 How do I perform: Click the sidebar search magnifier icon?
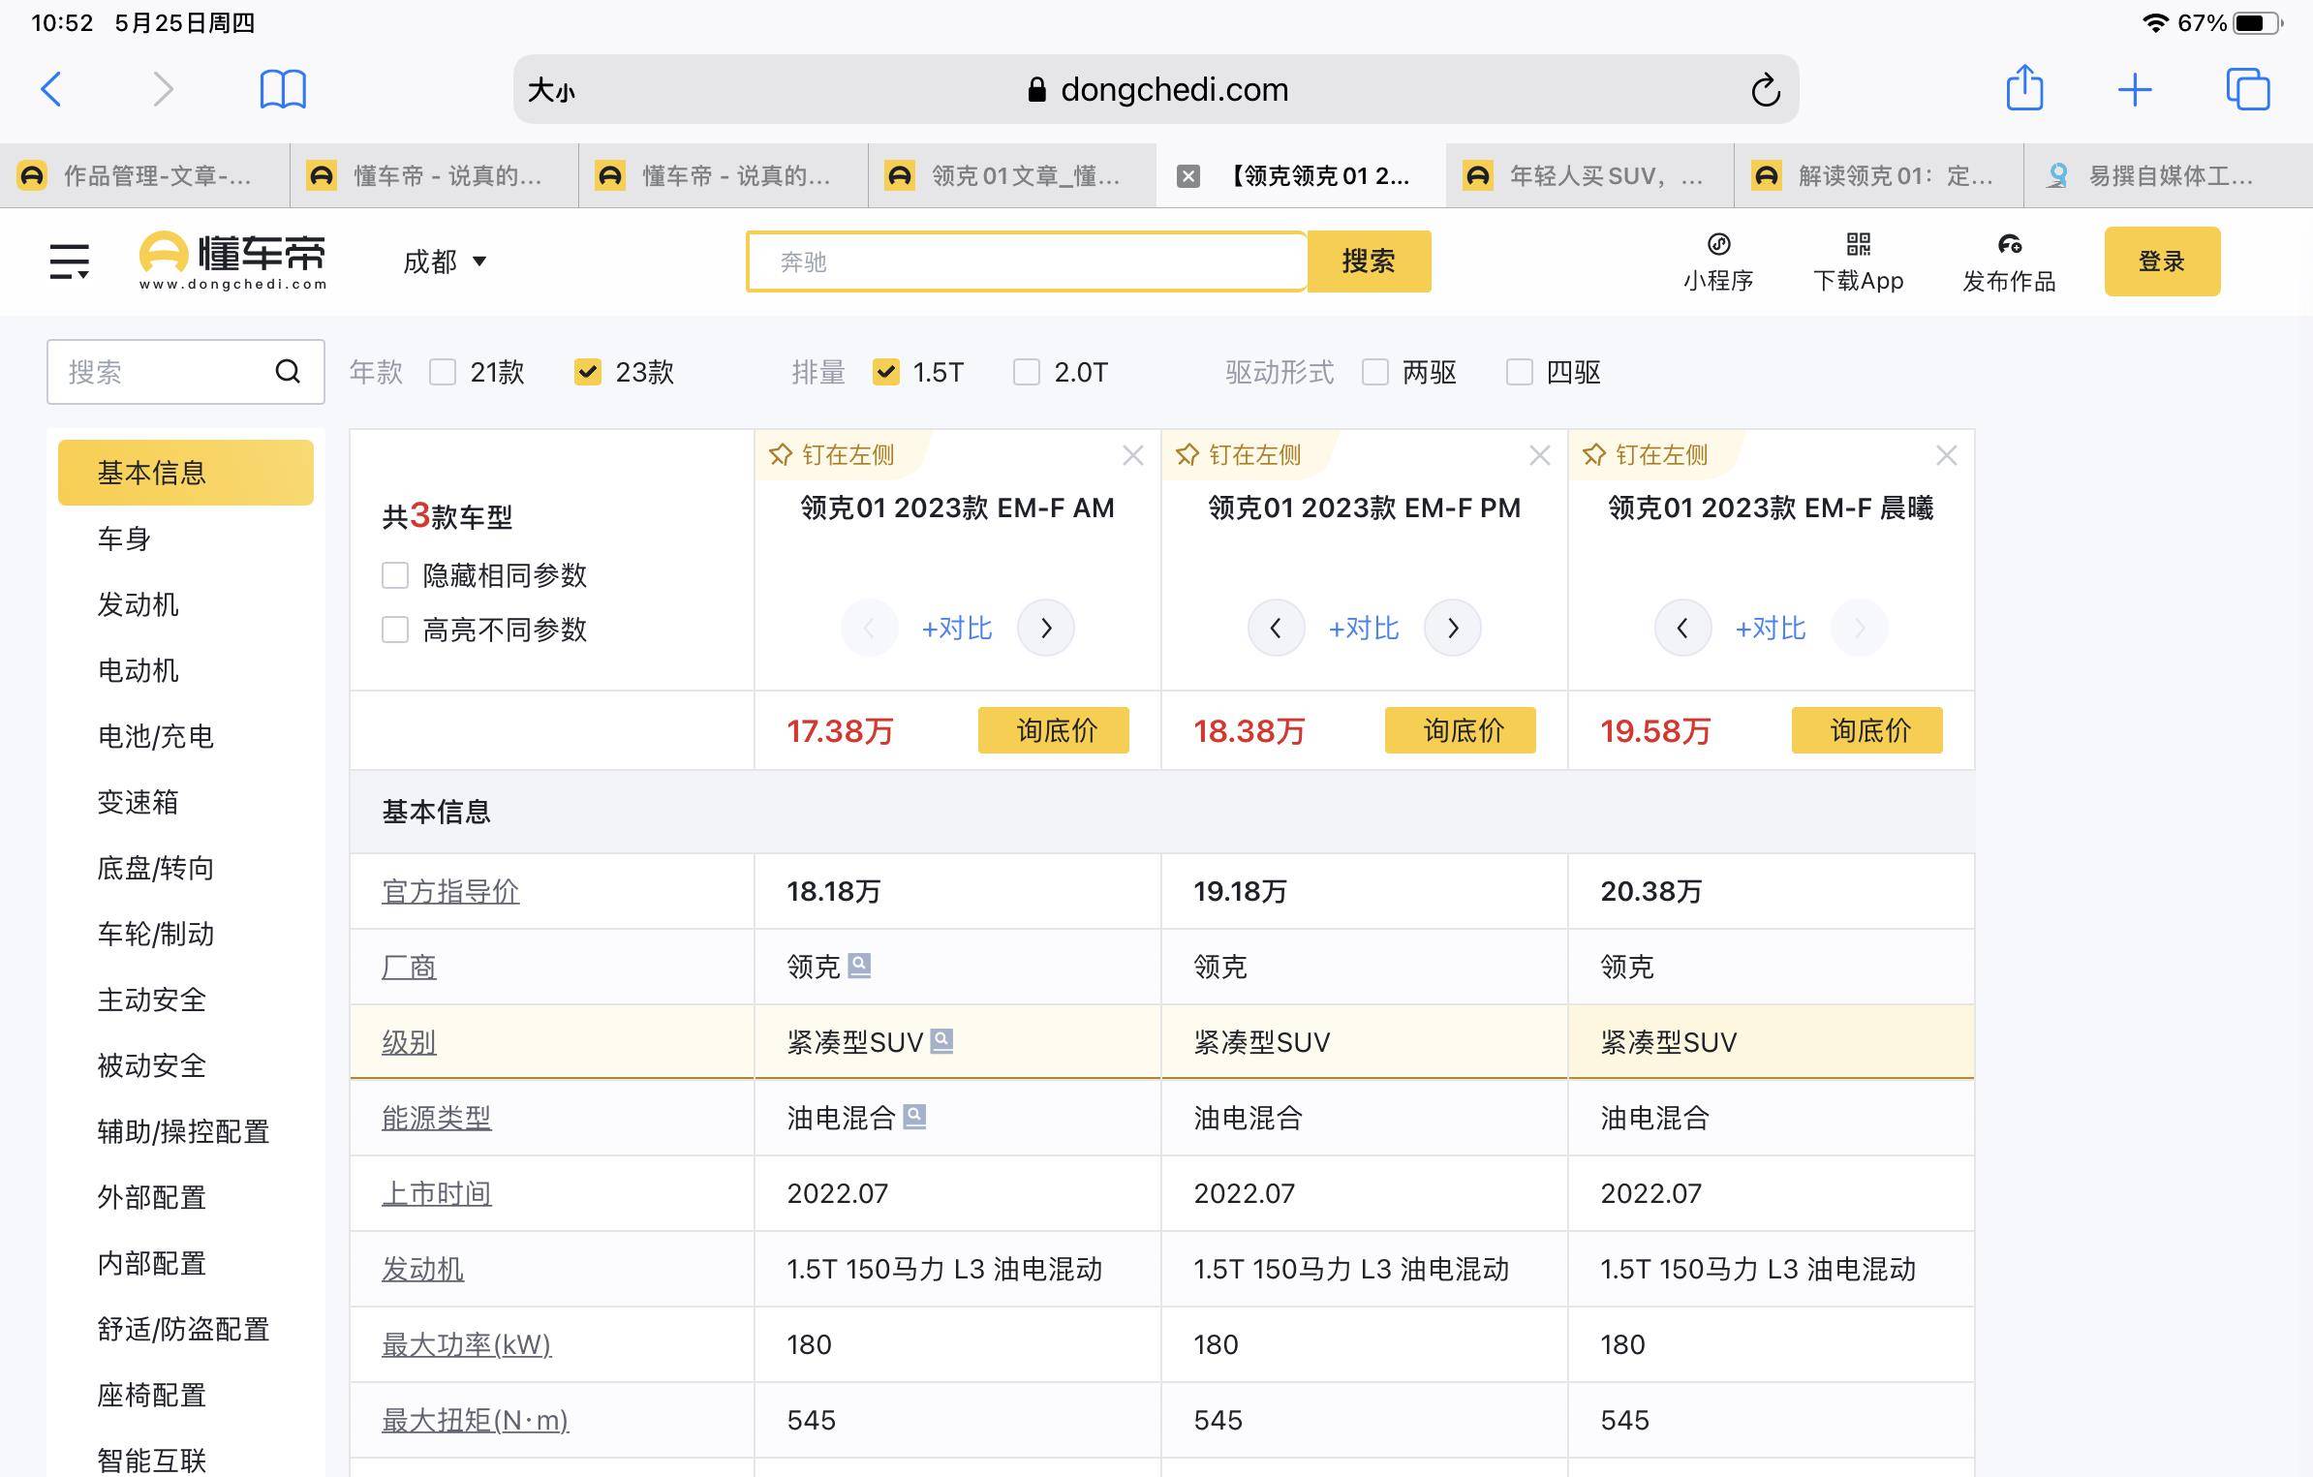288,372
